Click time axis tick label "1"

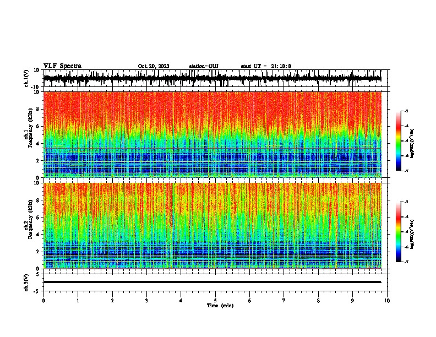tap(78, 301)
